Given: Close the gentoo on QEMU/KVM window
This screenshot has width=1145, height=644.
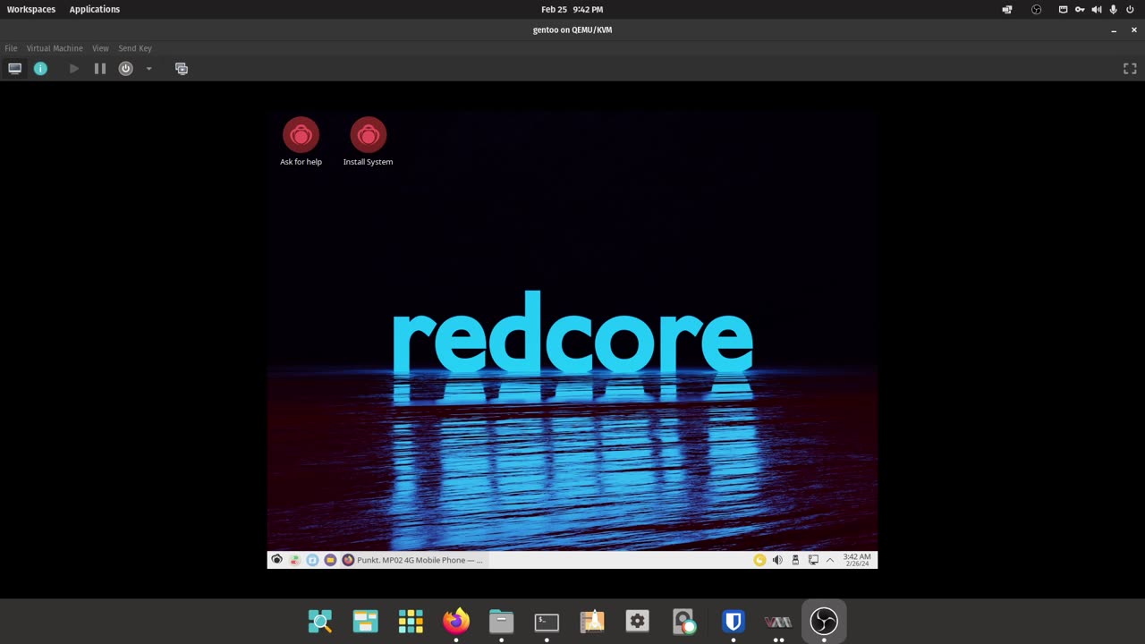Looking at the screenshot, I should pyautogui.click(x=1134, y=30).
